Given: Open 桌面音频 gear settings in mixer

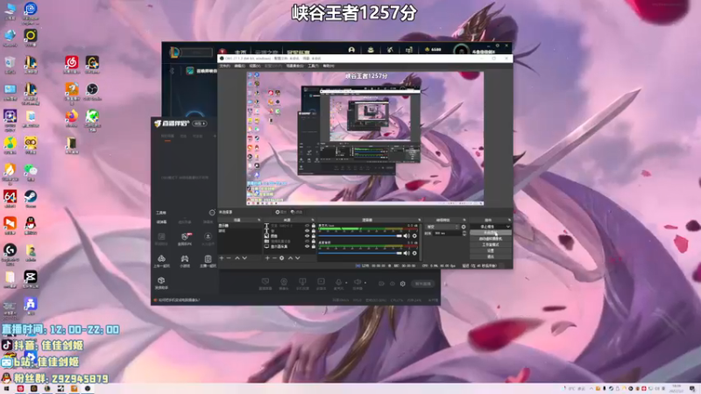Looking at the screenshot, I should click(x=414, y=253).
